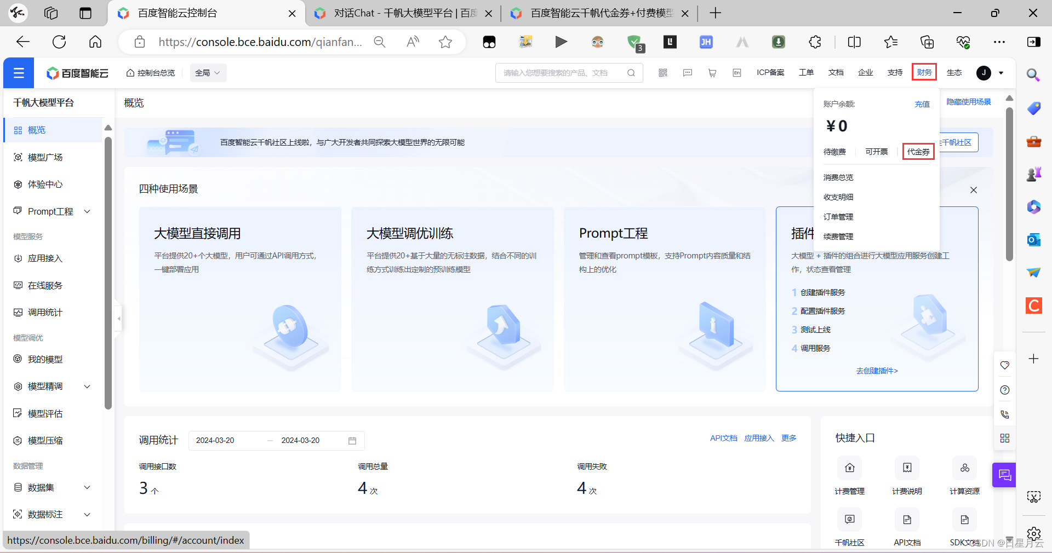The width and height of the screenshot is (1052, 553).
Task: Open 待缴费 pending payment link
Action: [x=834, y=152]
